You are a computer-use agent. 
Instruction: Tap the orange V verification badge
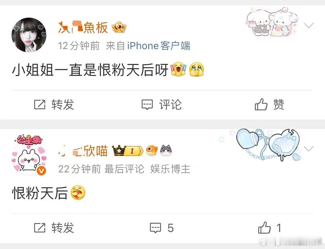(x=42, y=171)
